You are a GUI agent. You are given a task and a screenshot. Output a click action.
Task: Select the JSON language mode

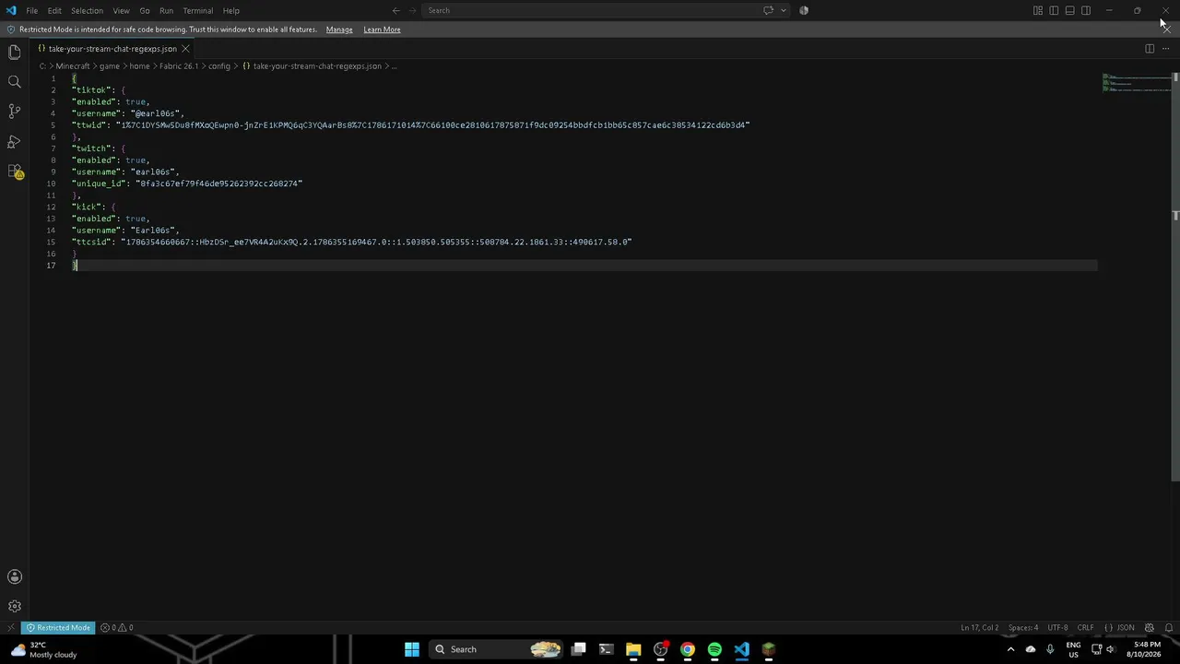[1120, 628]
